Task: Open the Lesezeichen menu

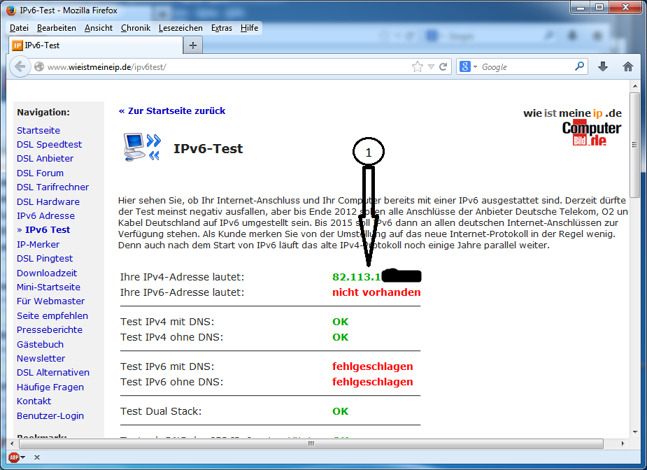Action: coord(180,28)
